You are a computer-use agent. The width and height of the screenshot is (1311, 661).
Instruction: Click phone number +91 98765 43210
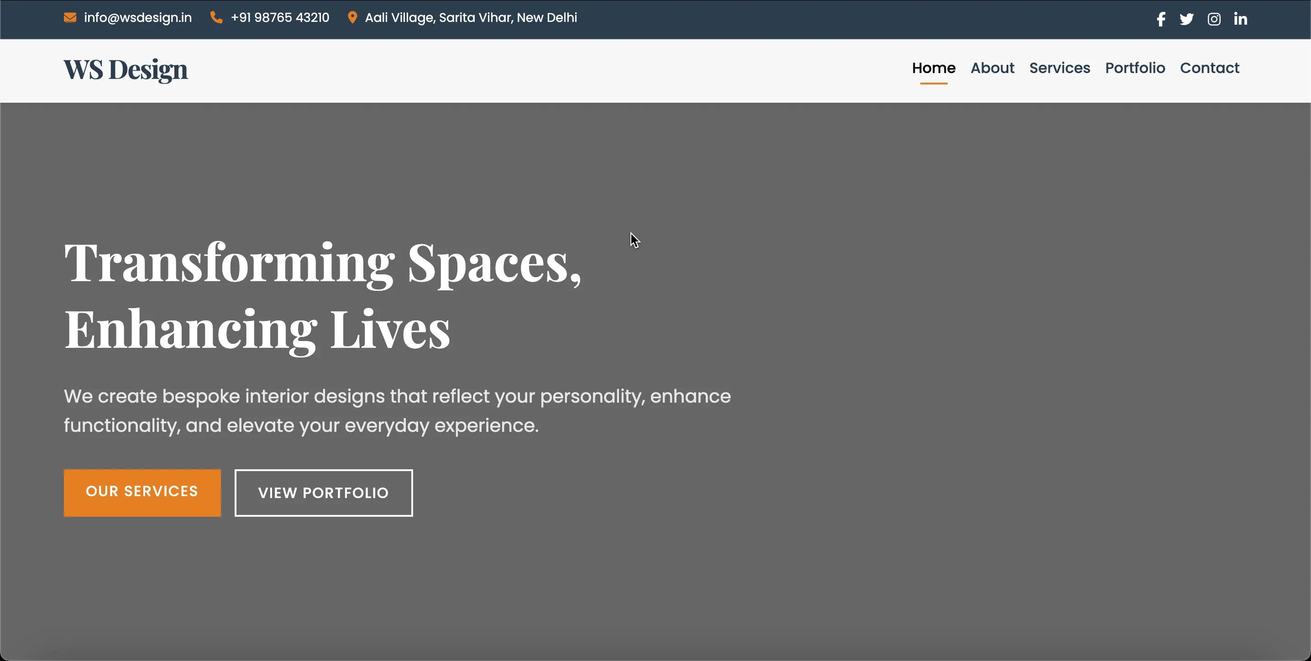point(280,18)
